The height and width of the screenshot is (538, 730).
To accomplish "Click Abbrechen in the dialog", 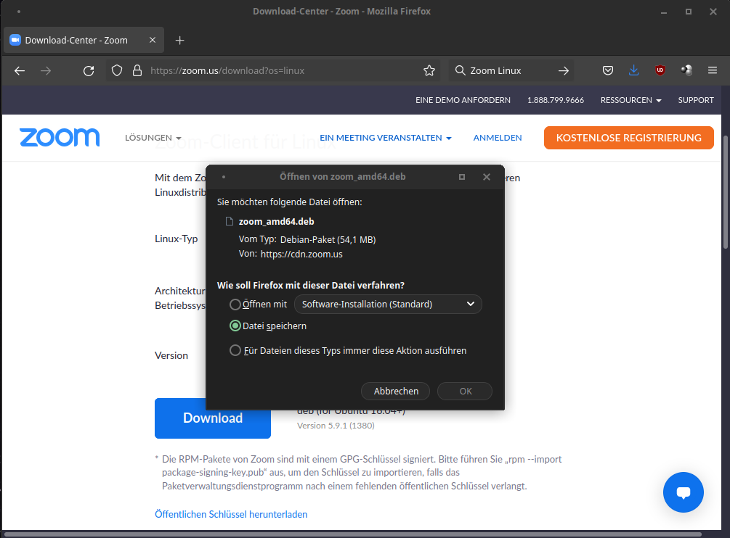I will pos(396,392).
